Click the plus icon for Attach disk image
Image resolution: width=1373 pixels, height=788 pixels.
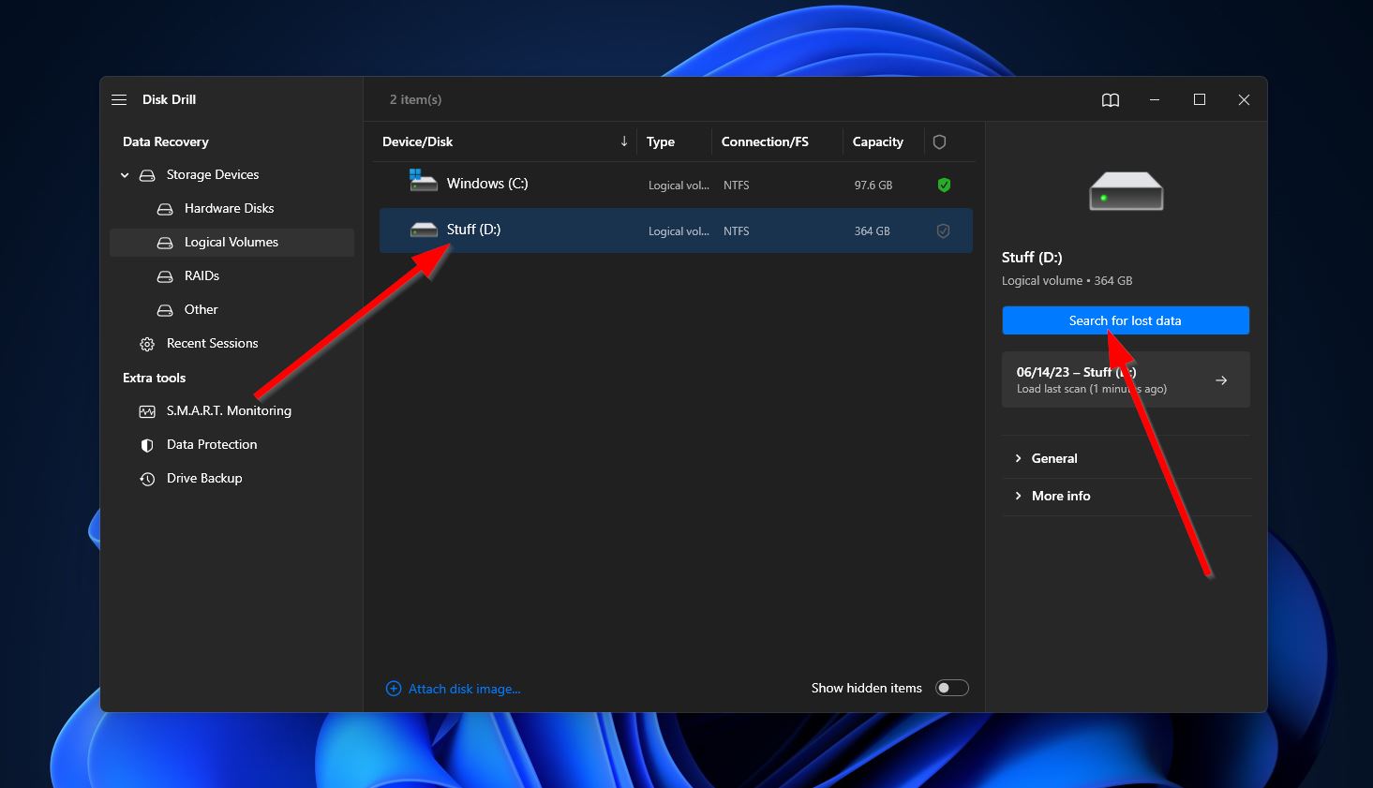pos(394,689)
